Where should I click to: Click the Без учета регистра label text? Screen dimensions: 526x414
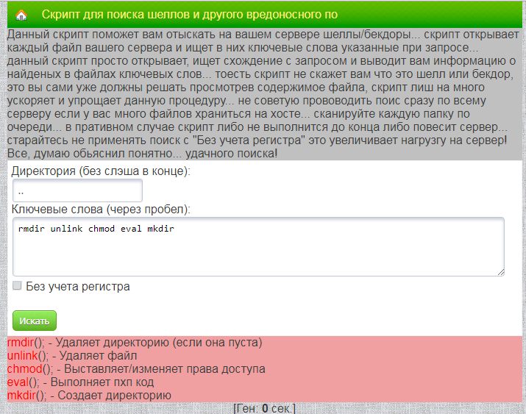click(x=78, y=286)
